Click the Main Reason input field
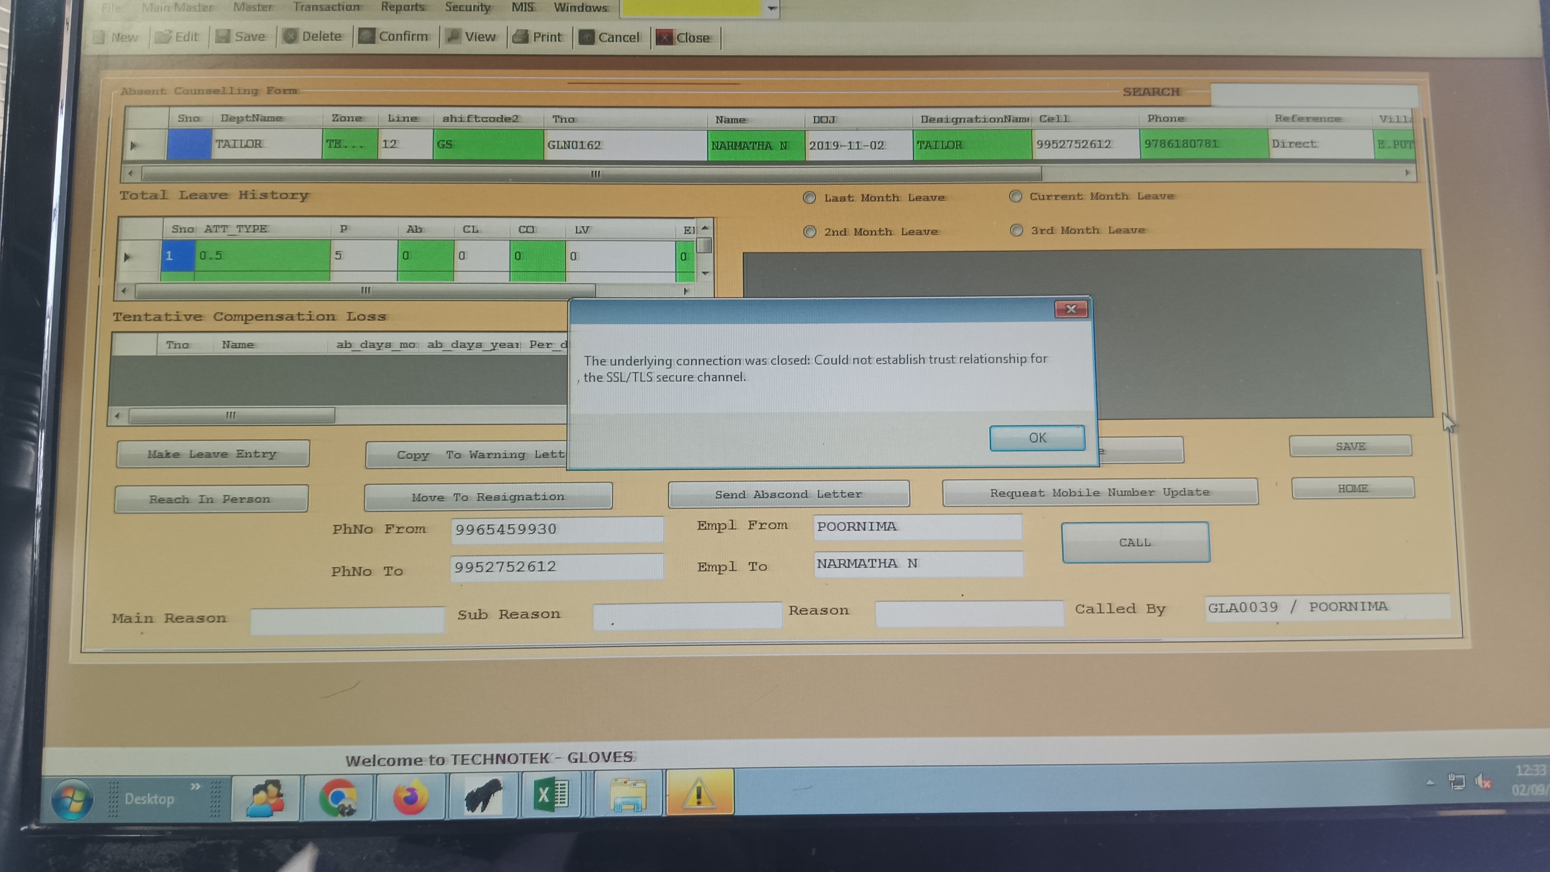 point(347,620)
